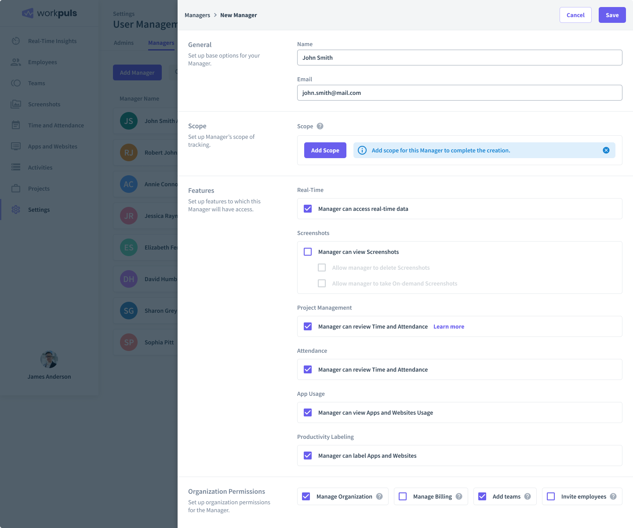Open the Teams section
The height and width of the screenshot is (528, 633).
16,83
